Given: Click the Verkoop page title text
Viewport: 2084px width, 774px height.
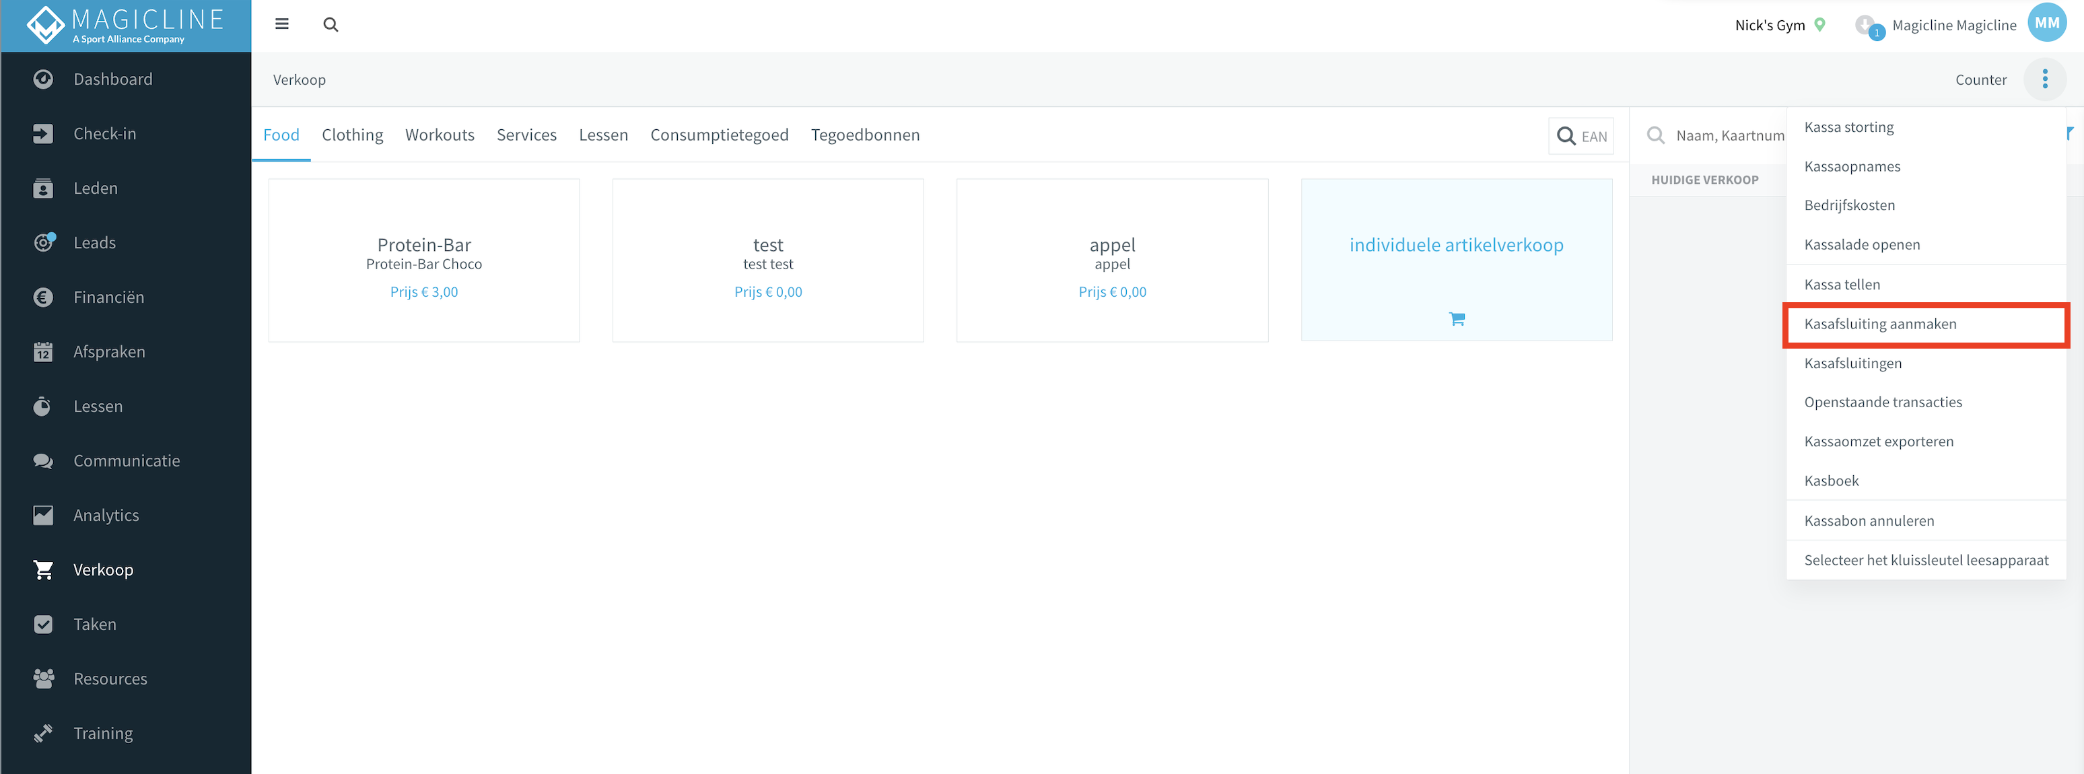Looking at the screenshot, I should pos(300,80).
